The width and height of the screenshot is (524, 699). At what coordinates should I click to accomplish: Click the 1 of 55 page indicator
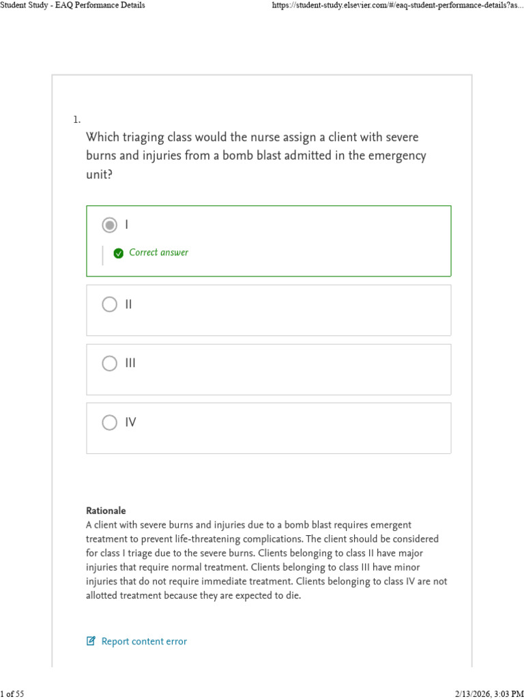12,694
